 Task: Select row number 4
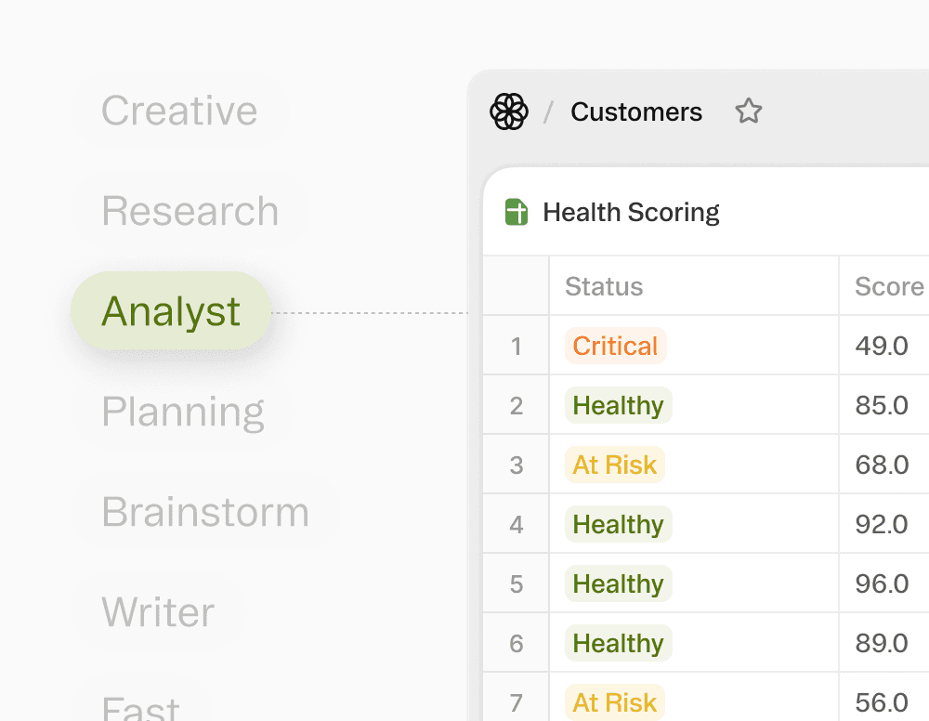tap(517, 524)
